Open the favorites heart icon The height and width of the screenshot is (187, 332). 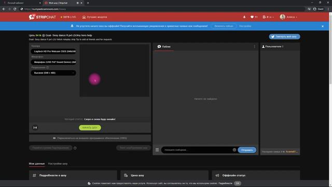coord(254,17)
